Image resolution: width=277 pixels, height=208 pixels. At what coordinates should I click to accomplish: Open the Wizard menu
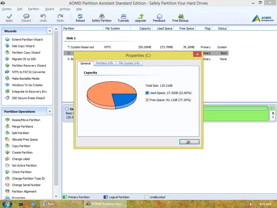pos(50,9)
